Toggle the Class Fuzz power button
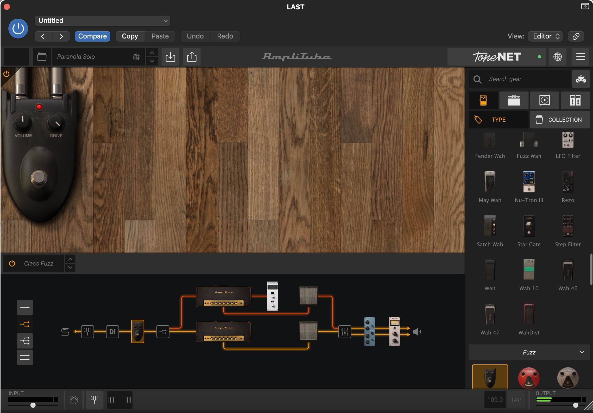The width and height of the screenshot is (593, 413). coord(12,263)
